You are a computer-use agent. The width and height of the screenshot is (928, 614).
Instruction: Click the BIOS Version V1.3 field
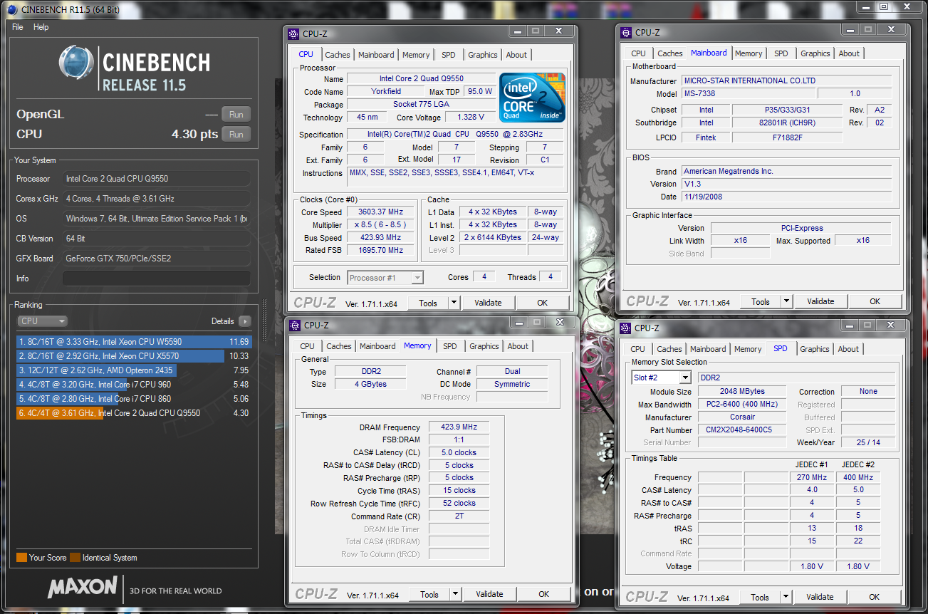click(x=786, y=184)
